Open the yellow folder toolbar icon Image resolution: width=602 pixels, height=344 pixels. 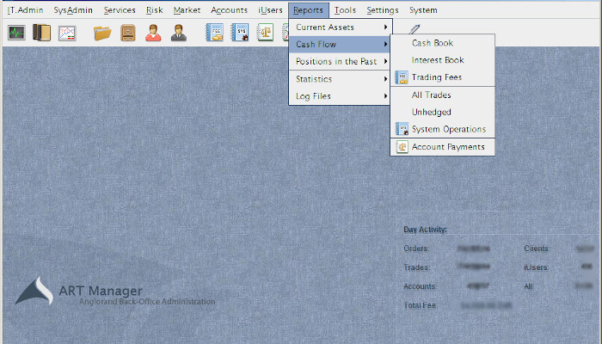(102, 34)
